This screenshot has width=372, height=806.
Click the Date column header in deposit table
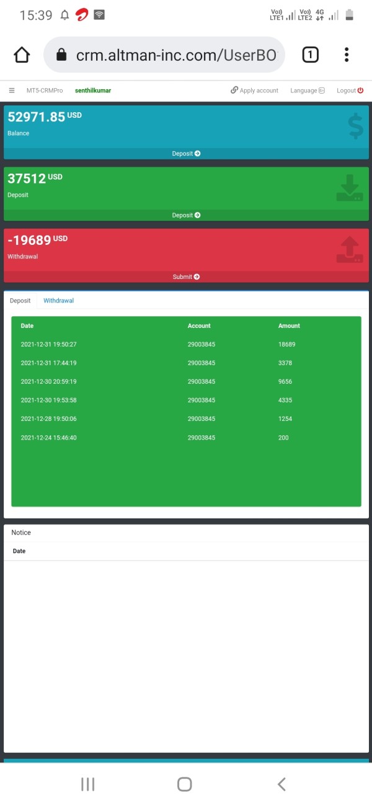pos(27,325)
